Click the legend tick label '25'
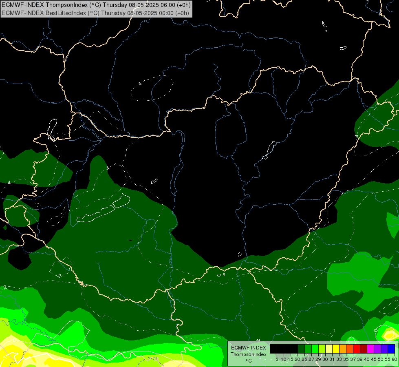The image size is (399, 367). (304, 359)
